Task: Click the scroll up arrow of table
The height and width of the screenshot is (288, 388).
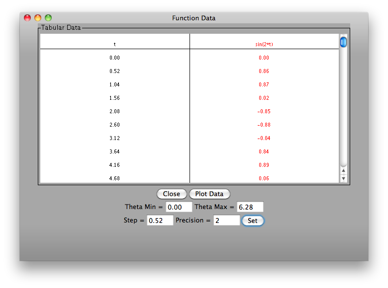Action: click(x=343, y=170)
